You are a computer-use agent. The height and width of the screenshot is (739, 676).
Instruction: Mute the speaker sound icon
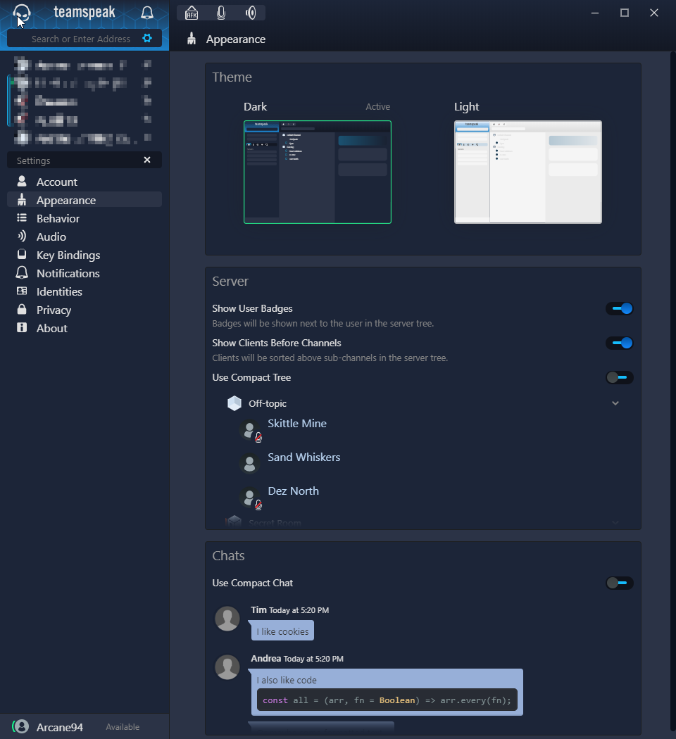(251, 13)
